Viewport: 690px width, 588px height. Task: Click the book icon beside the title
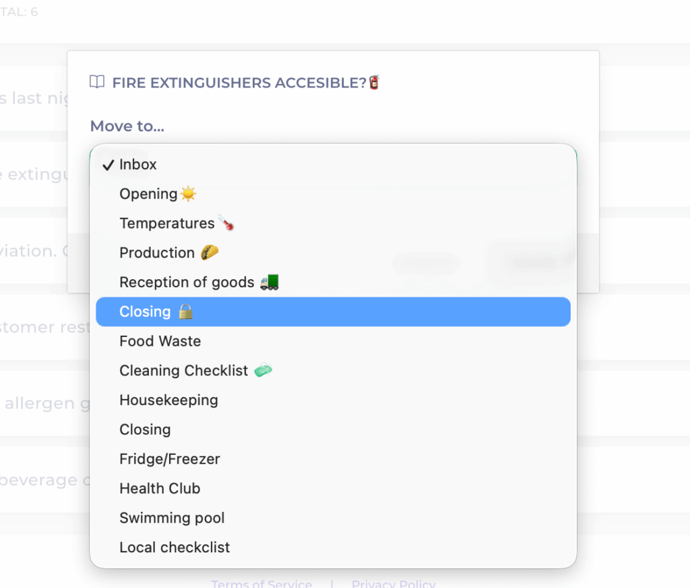pyautogui.click(x=97, y=83)
